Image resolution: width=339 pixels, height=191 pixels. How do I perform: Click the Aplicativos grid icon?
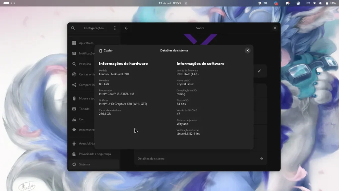(74, 43)
